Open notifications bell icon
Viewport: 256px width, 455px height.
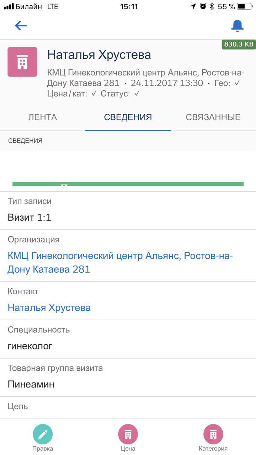[x=237, y=26]
